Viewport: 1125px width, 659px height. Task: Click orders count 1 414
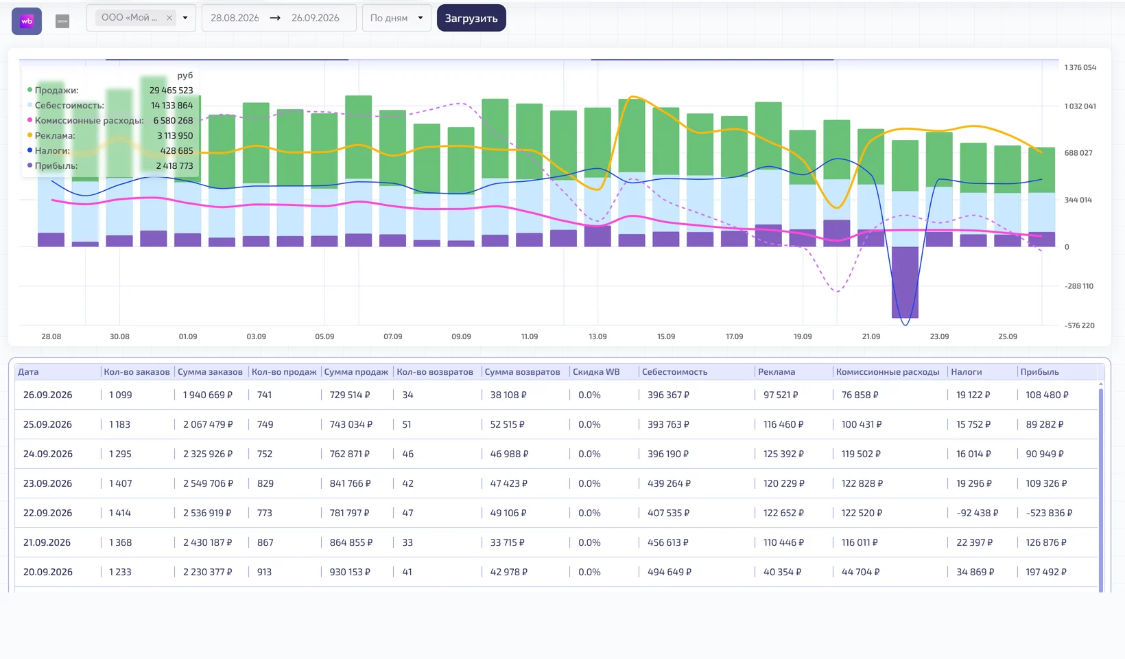(x=120, y=513)
